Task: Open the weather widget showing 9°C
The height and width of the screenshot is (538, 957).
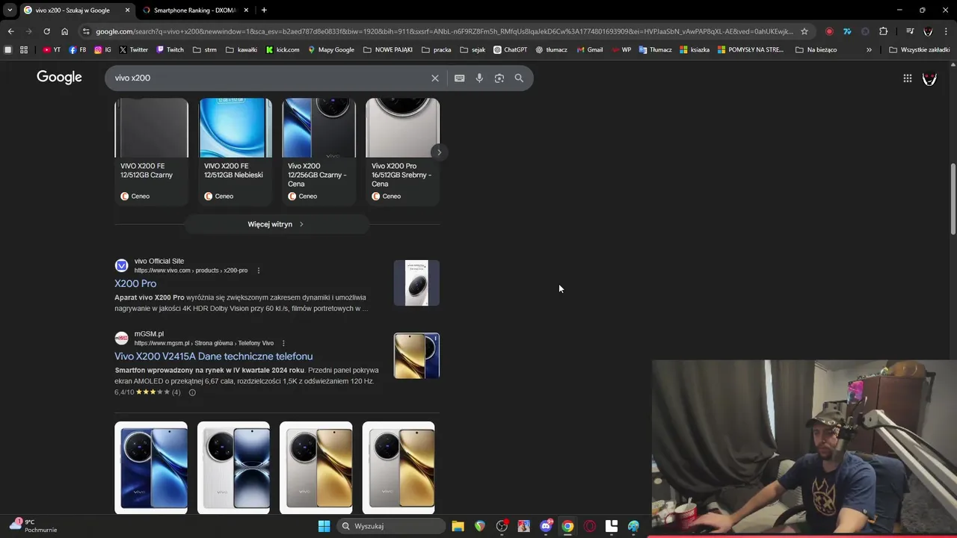Action: (x=34, y=526)
